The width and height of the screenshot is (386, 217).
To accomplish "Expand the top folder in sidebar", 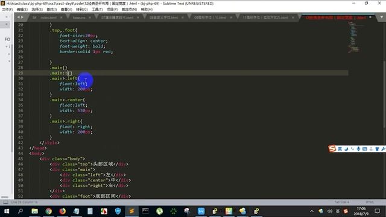I will [7, 46].
